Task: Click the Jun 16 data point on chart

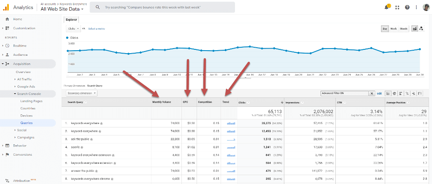Action: [250, 46]
